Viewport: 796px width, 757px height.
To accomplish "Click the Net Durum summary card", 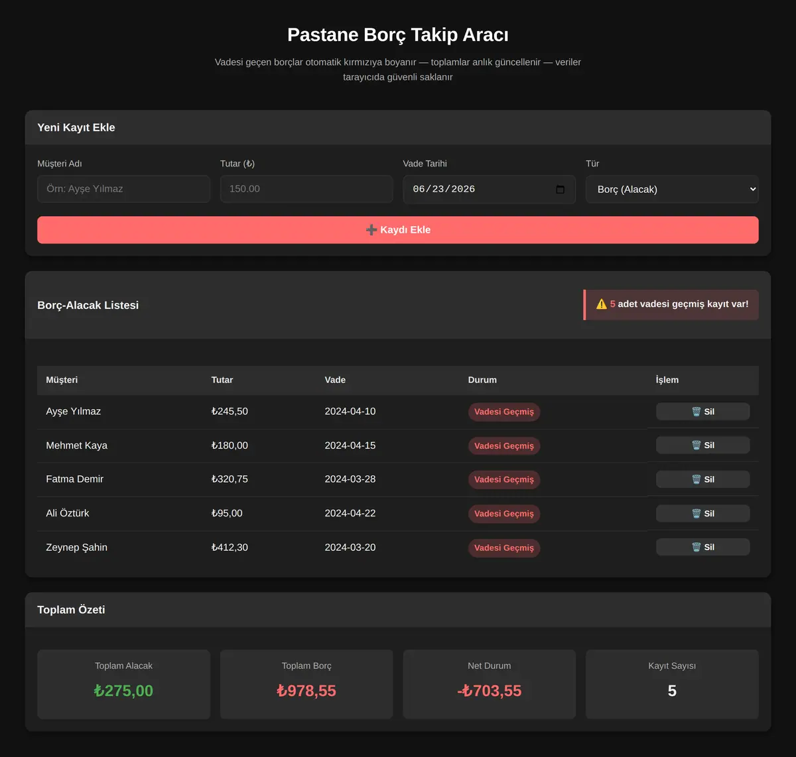I will [490, 684].
